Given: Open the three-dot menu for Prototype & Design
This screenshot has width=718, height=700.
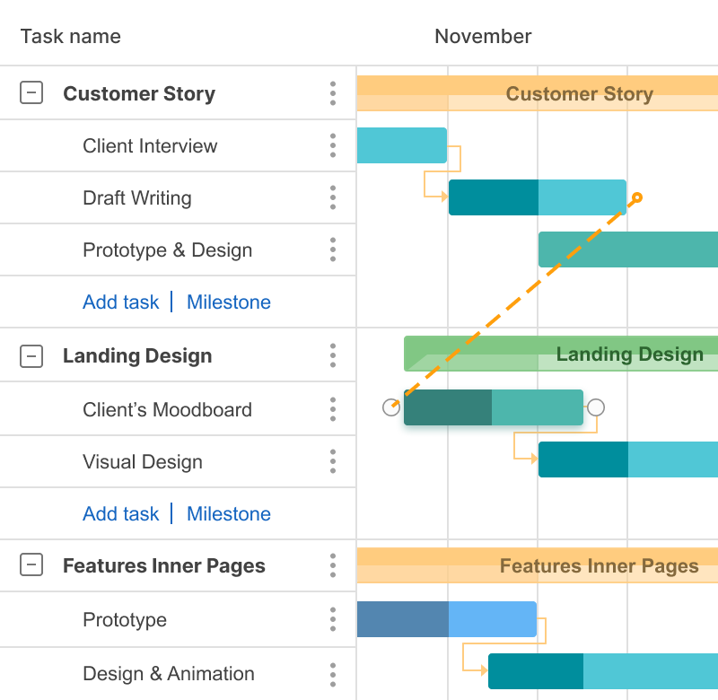Looking at the screenshot, I should point(333,249).
